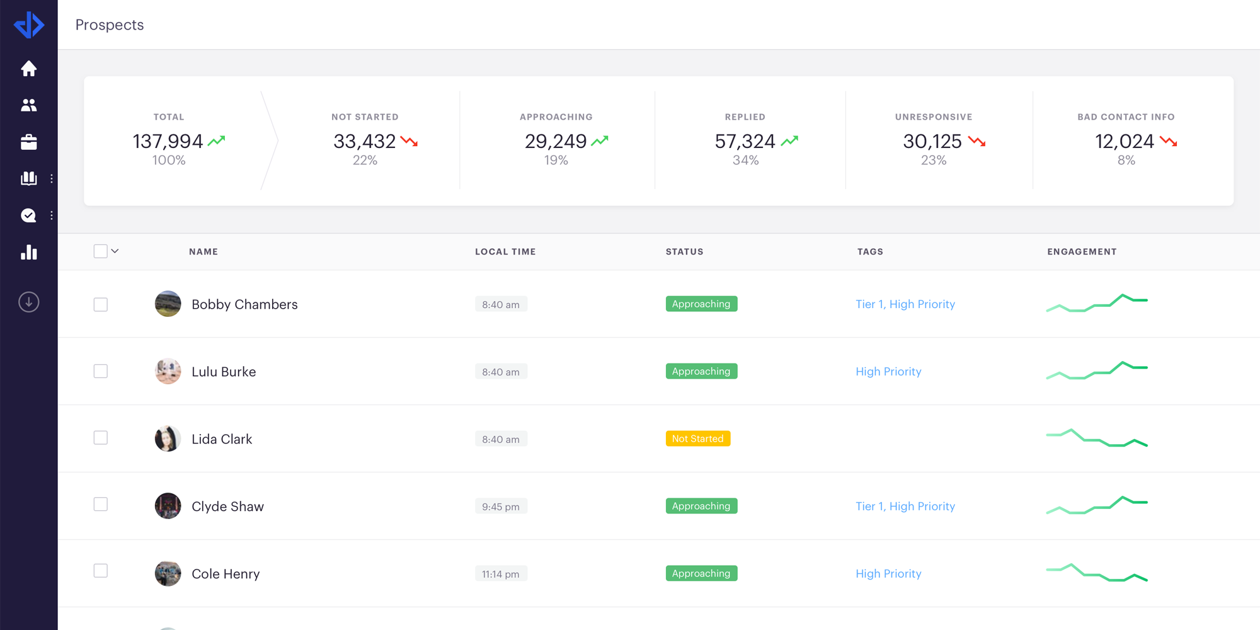Viewport: 1260px width, 630px height.
Task: Check the box for Bobby Chambers
Action: (100, 304)
